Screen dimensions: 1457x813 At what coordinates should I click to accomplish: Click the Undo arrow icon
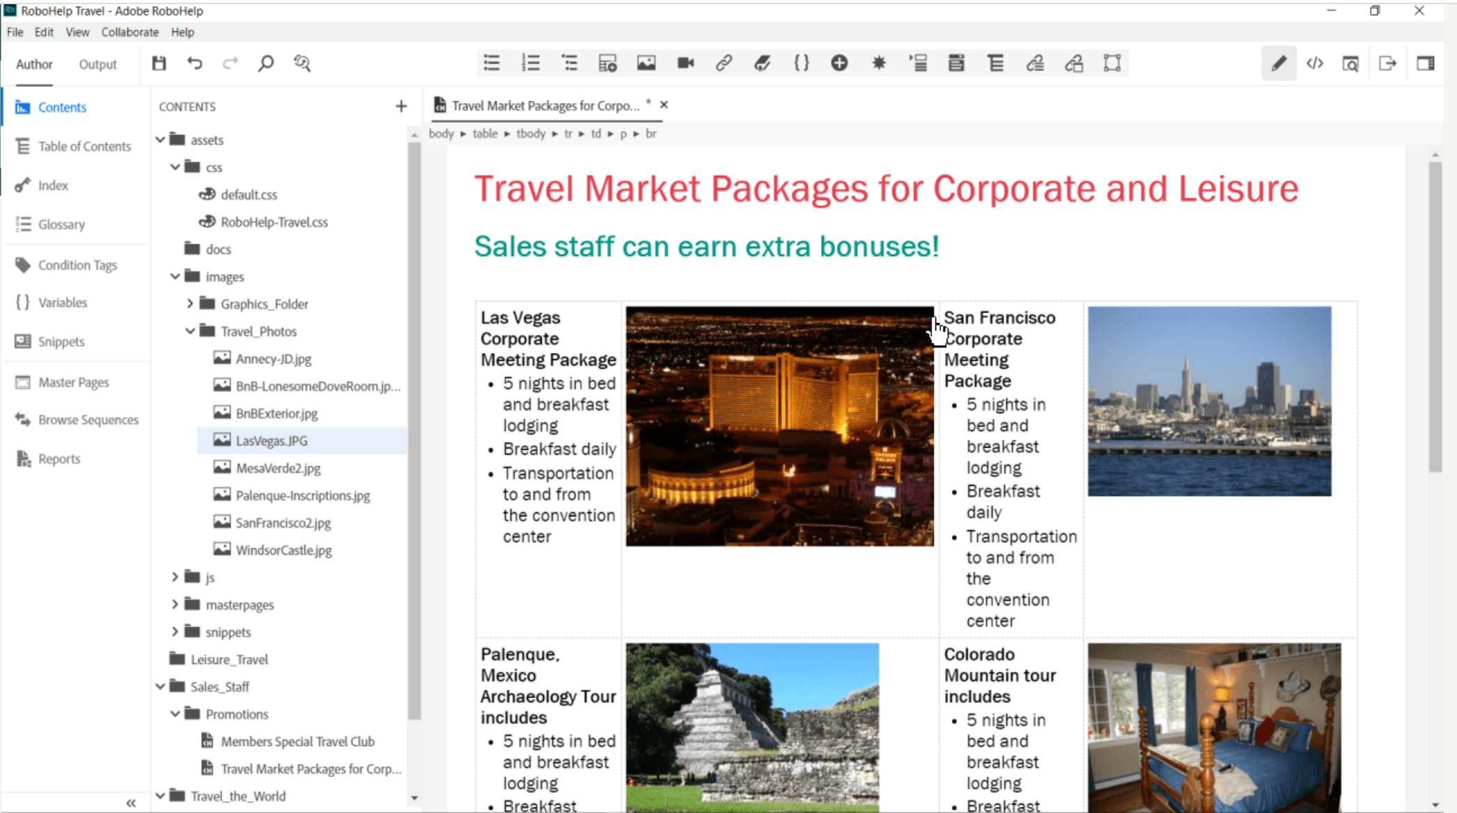pyautogui.click(x=194, y=63)
